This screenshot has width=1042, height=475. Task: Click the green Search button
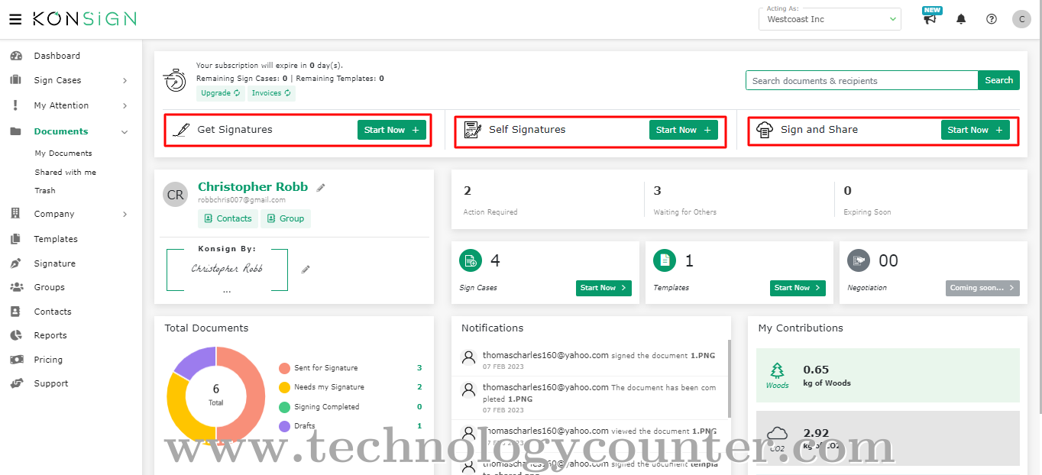[998, 80]
